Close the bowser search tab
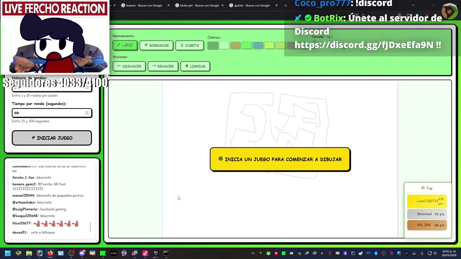Image resolution: width=461 pixels, height=259 pixels. [x=168, y=5]
